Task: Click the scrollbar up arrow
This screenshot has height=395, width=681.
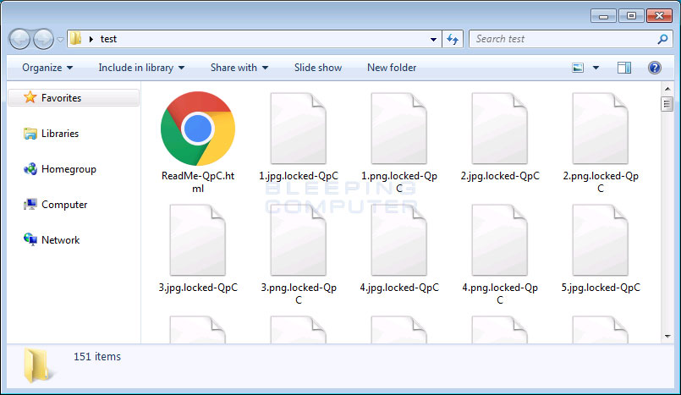Action: tap(667, 89)
